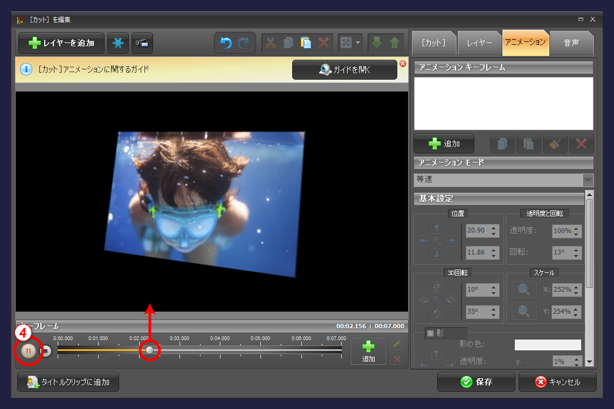
Task: Pause the preview playback
Action: point(29,351)
